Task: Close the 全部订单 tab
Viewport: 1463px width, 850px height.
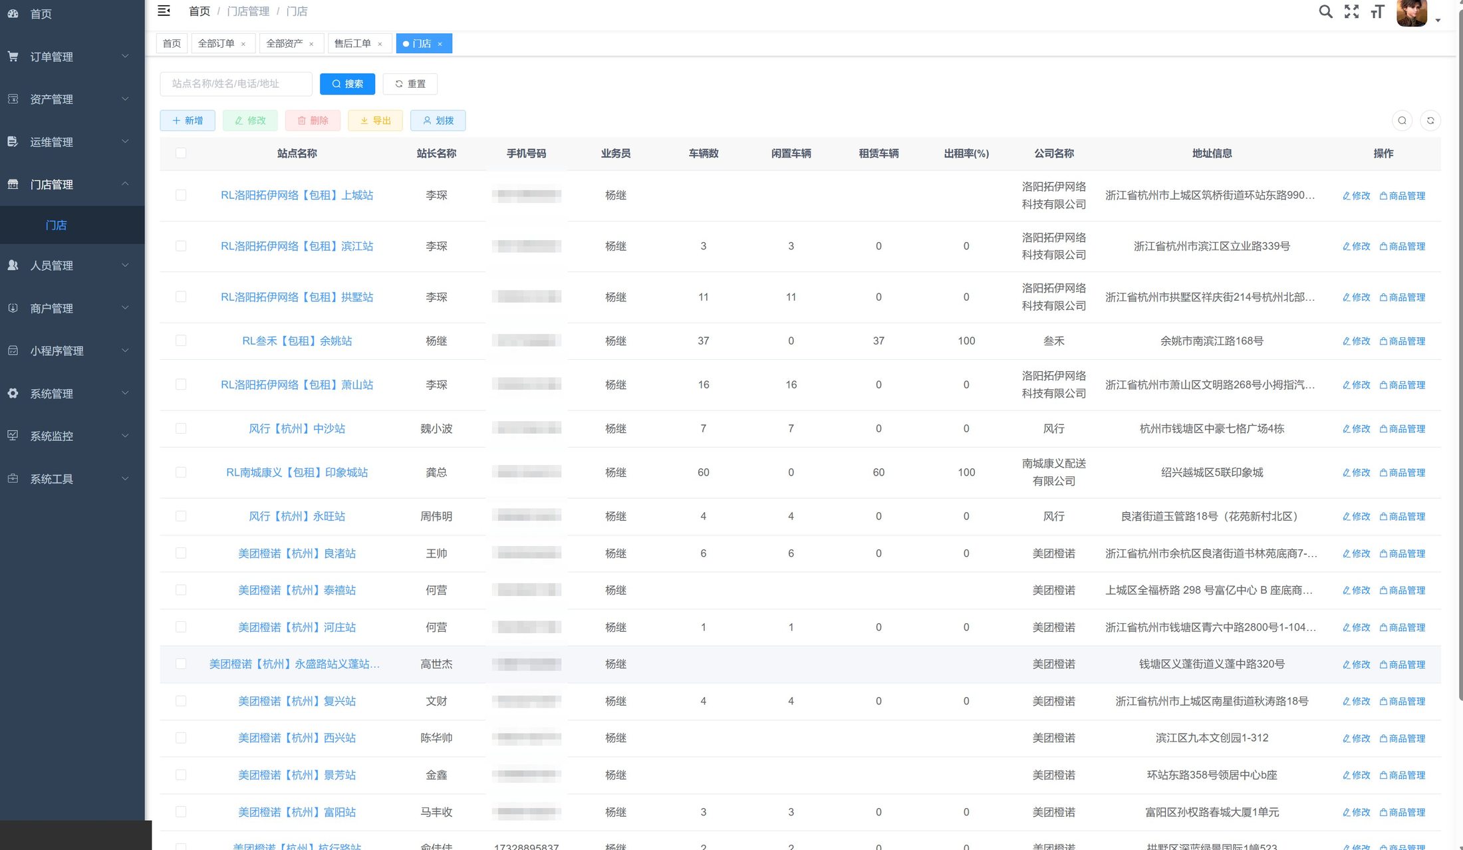Action: [243, 44]
